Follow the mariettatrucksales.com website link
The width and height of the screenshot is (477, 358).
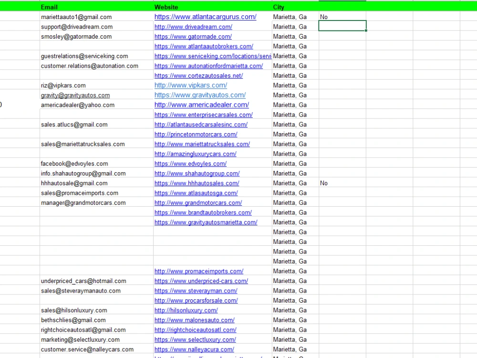pos(202,144)
